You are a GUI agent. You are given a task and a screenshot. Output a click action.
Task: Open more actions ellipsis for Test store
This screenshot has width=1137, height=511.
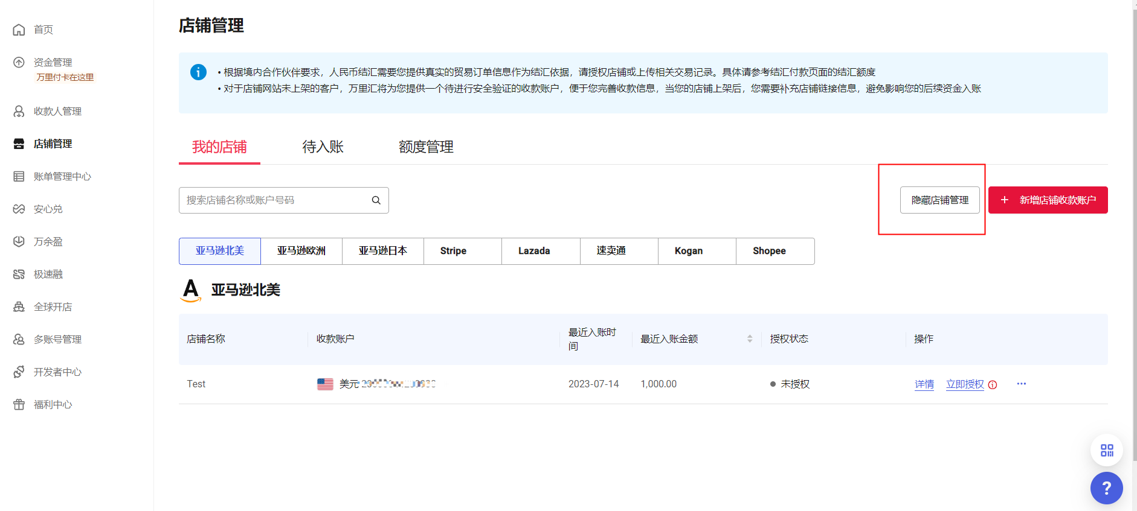pos(1021,384)
